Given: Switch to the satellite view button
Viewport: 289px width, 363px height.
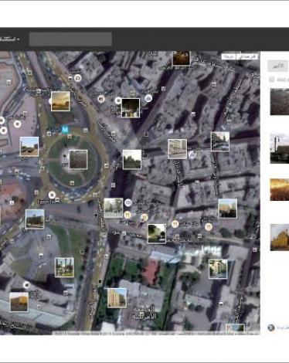Looking at the screenshot, I should 247,56.
